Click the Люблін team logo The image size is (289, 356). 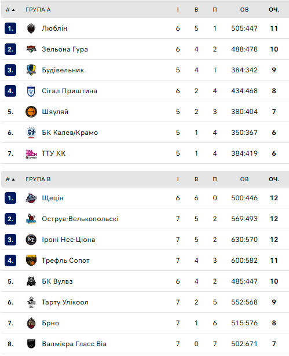31,28
